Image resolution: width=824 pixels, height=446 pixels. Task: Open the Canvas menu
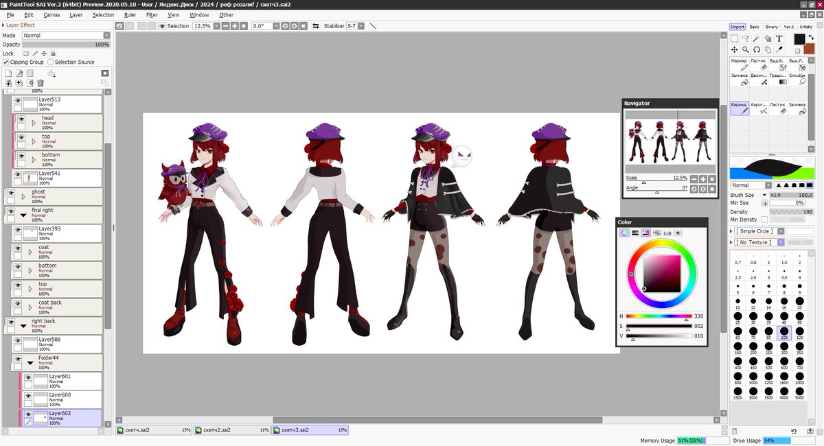pyautogui.click(x=51, y=14)
